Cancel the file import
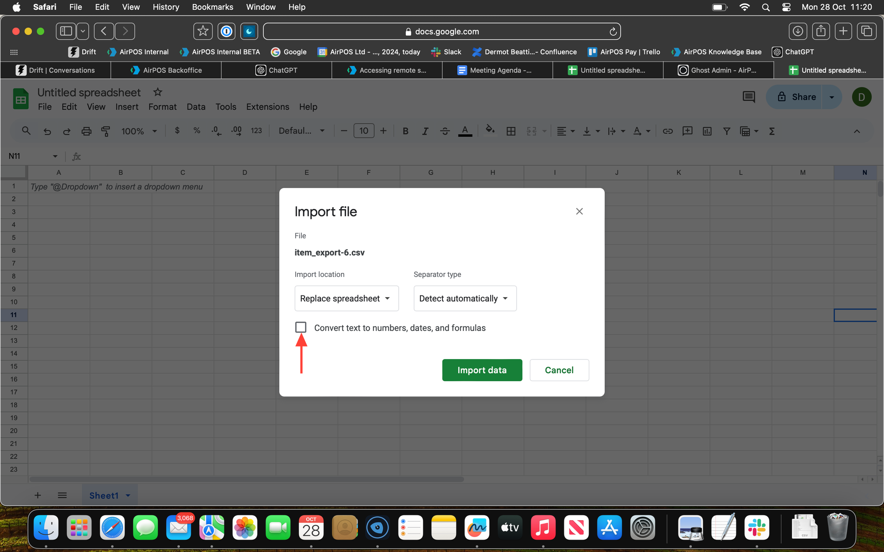884x552 pixels. click(559, 370)
